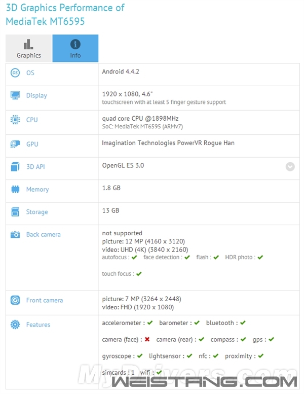Click the bar chart Graphics icon
304x394 pixels.
(x=28, y=44)
